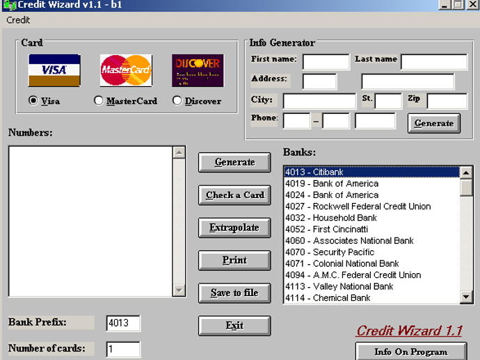Click the Banks list scrollbar thumb
Image resolution: width=480 pixels, height=360 pixels.
pyautogui.click(x=466, y=188)
